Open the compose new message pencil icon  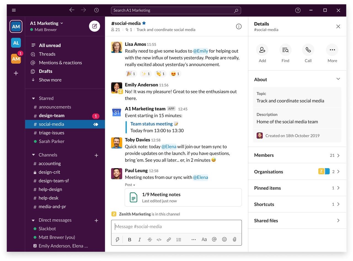coord(94,26)
